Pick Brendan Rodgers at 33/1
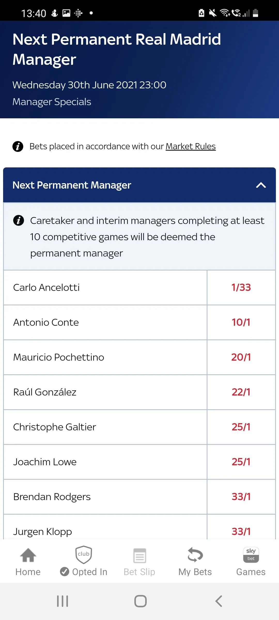The image size is (279, 620). click(x=241, y=497)
